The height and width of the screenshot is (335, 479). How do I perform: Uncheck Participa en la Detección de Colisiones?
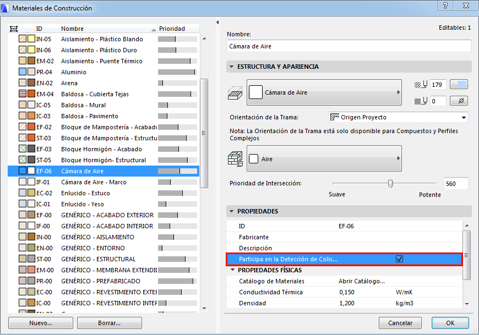pos(399,259)
